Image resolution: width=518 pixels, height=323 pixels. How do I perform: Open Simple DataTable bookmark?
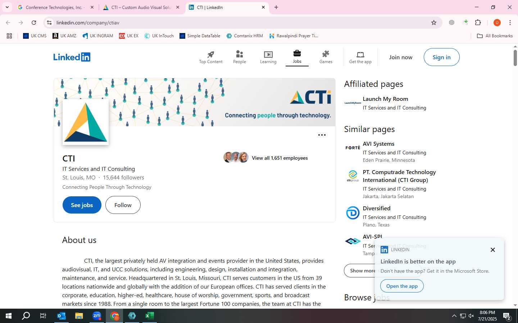point(200,36)
